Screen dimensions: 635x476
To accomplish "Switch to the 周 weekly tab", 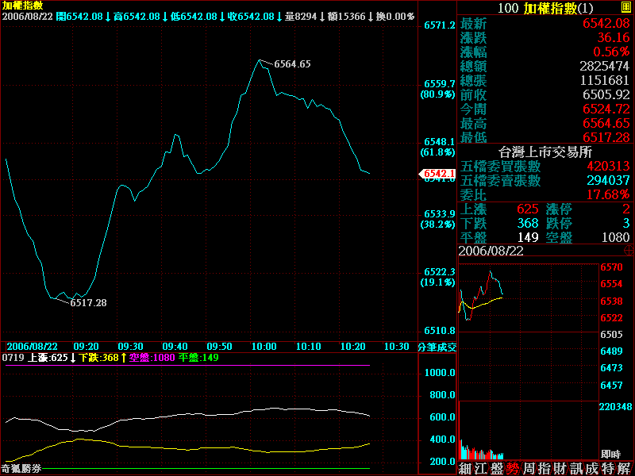I will coord(529,468).
